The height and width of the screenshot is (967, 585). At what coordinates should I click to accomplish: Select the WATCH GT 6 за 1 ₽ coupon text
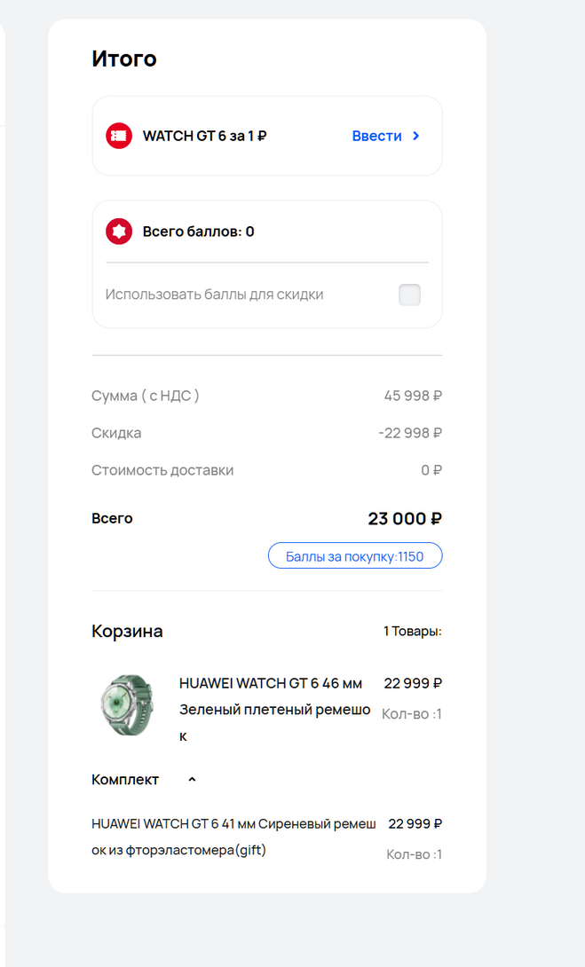click(205, 136)
